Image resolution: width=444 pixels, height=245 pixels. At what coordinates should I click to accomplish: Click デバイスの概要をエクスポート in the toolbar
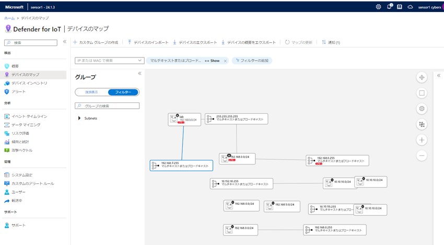coord(248,42)
